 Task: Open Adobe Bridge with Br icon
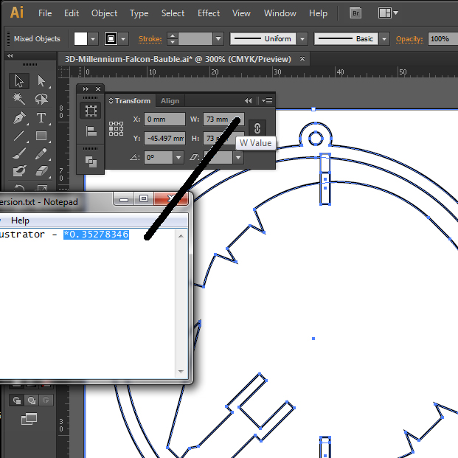[x=355, y=13]
